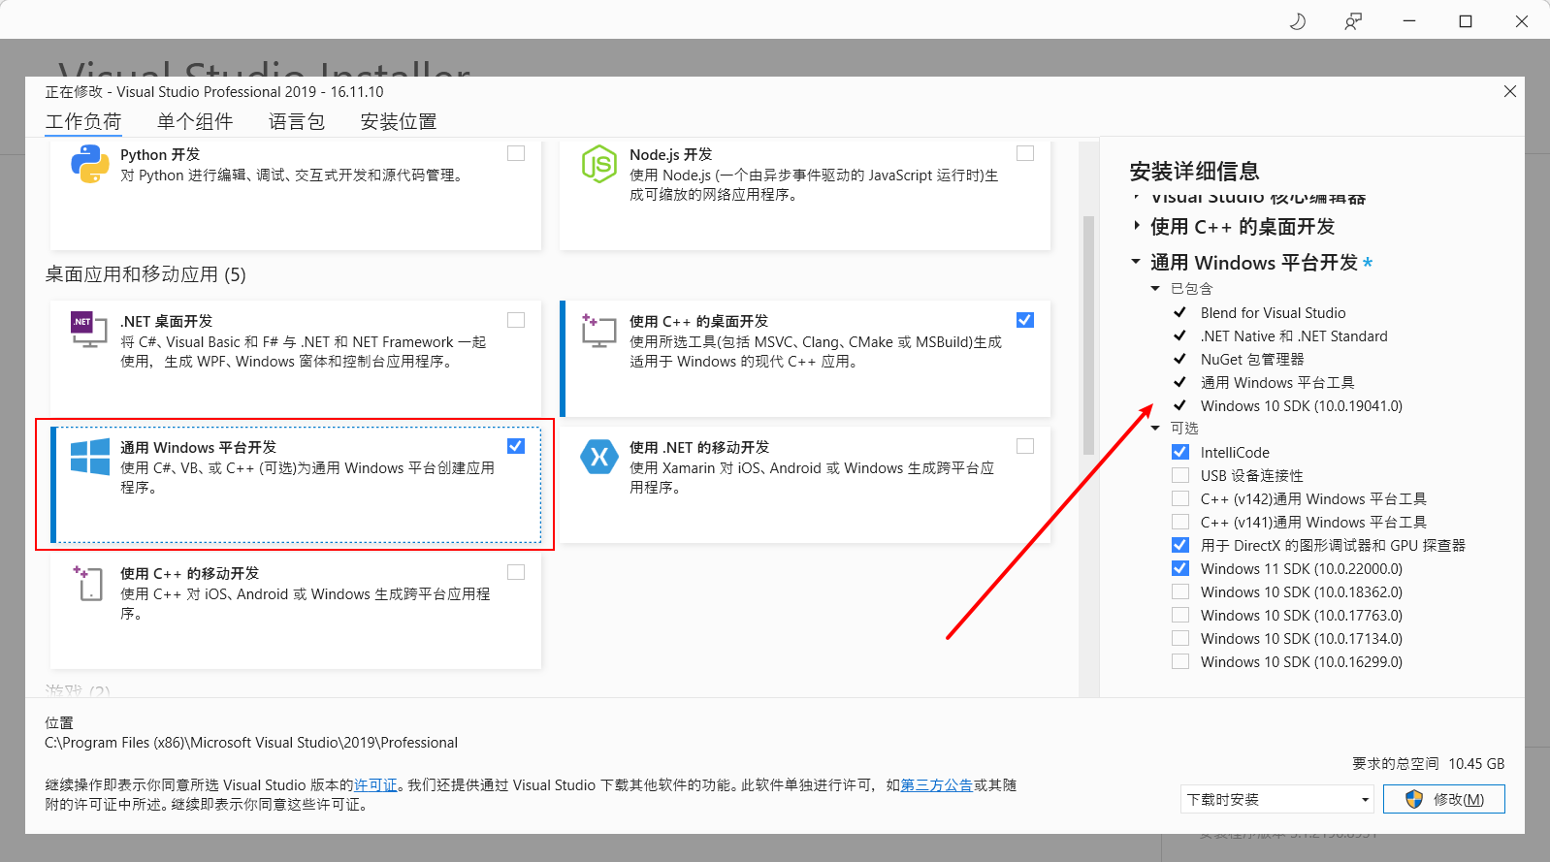Check the Python development workload checkbox

[x=516, y=153]
